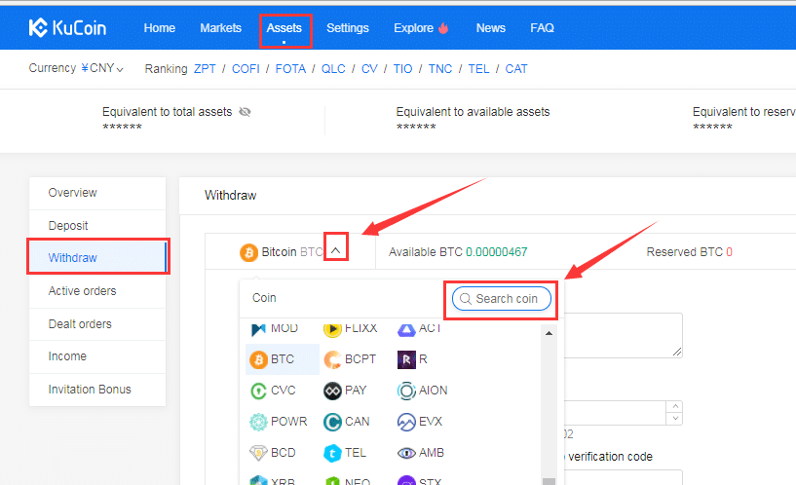Select the PAY coin icon
The image size is (796, 485).
pos(332,391)
